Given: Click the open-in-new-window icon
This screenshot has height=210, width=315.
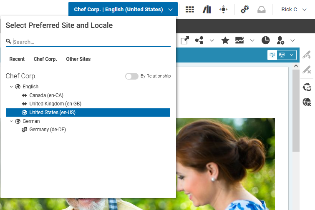Looking at the screenshot, I should (185, 40).
